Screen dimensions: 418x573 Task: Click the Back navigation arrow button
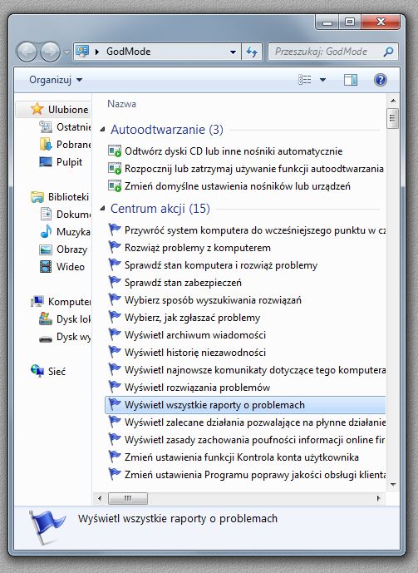click(27, 52)
